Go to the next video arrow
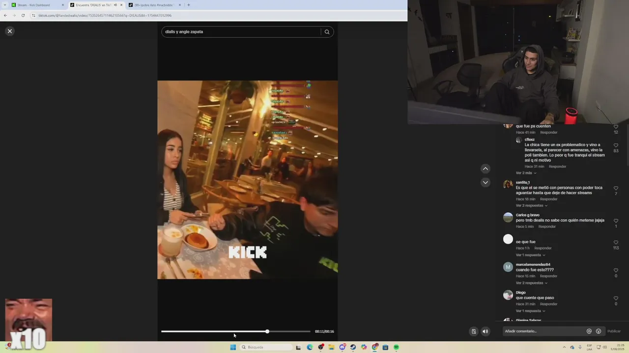The width and height of the screenshot is (629, 353). point(485,182)
